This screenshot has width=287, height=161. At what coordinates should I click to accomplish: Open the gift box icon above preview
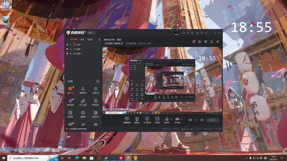[x=194, y=42]
